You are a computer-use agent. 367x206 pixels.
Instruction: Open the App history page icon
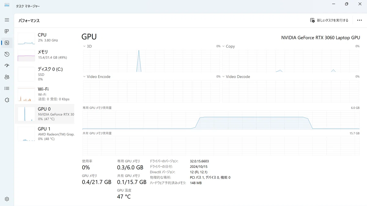[7, 54]
